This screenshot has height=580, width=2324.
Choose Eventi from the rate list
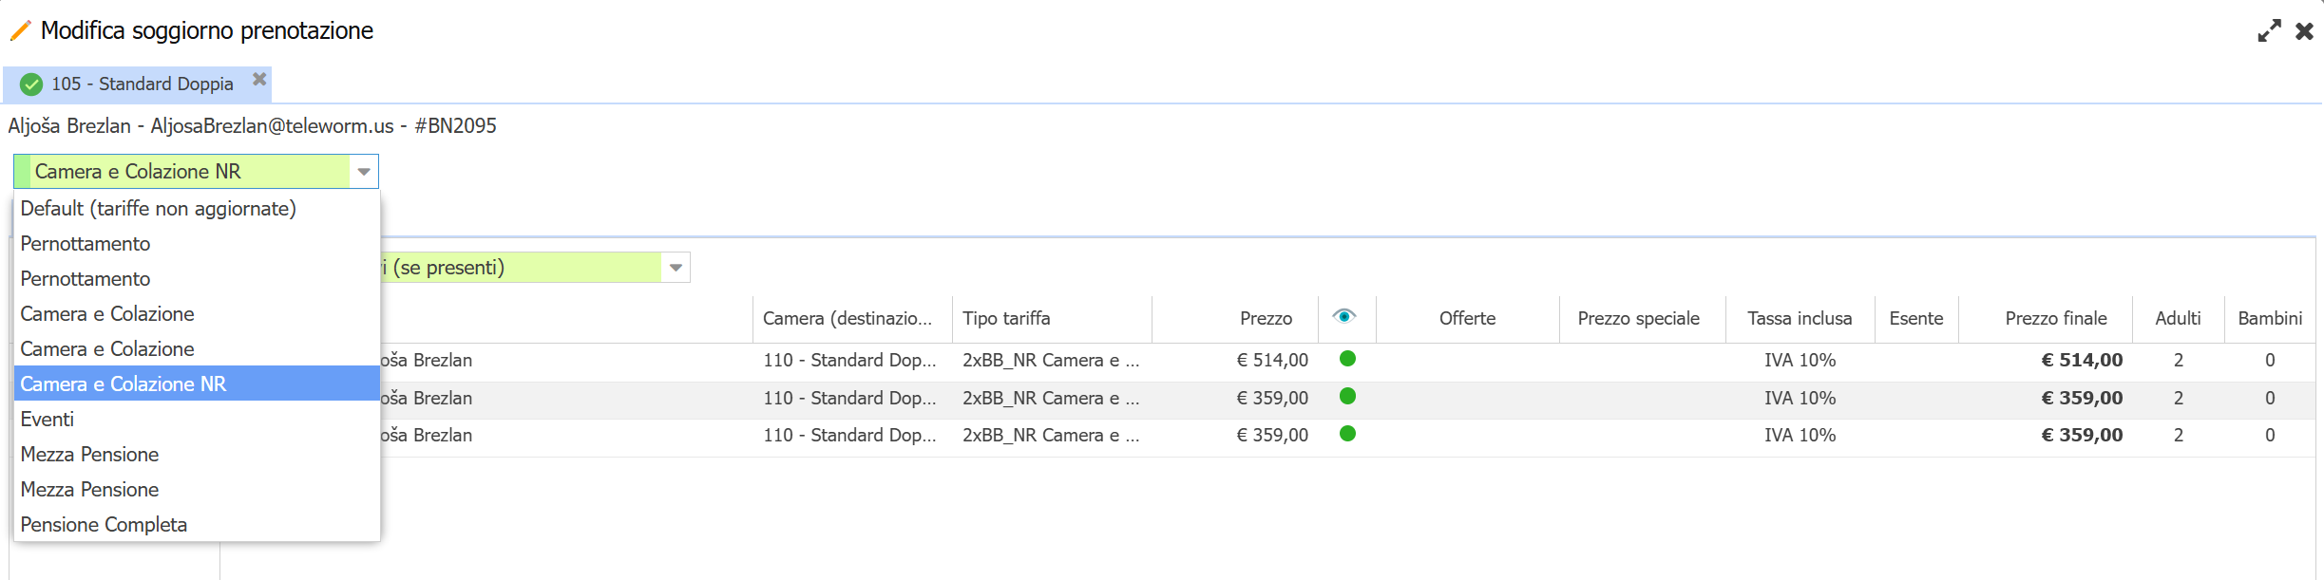click(x=48, y=420)
